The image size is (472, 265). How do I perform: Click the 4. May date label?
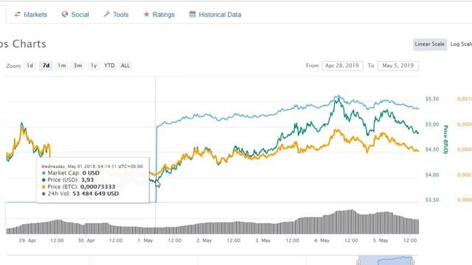pyautogui.click(x=322, y=241)
